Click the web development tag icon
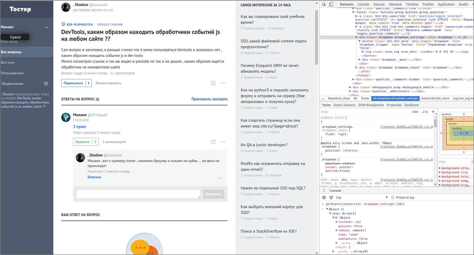Image resolution: width=474 pixels, height=255 pixels. pos(63,24)
